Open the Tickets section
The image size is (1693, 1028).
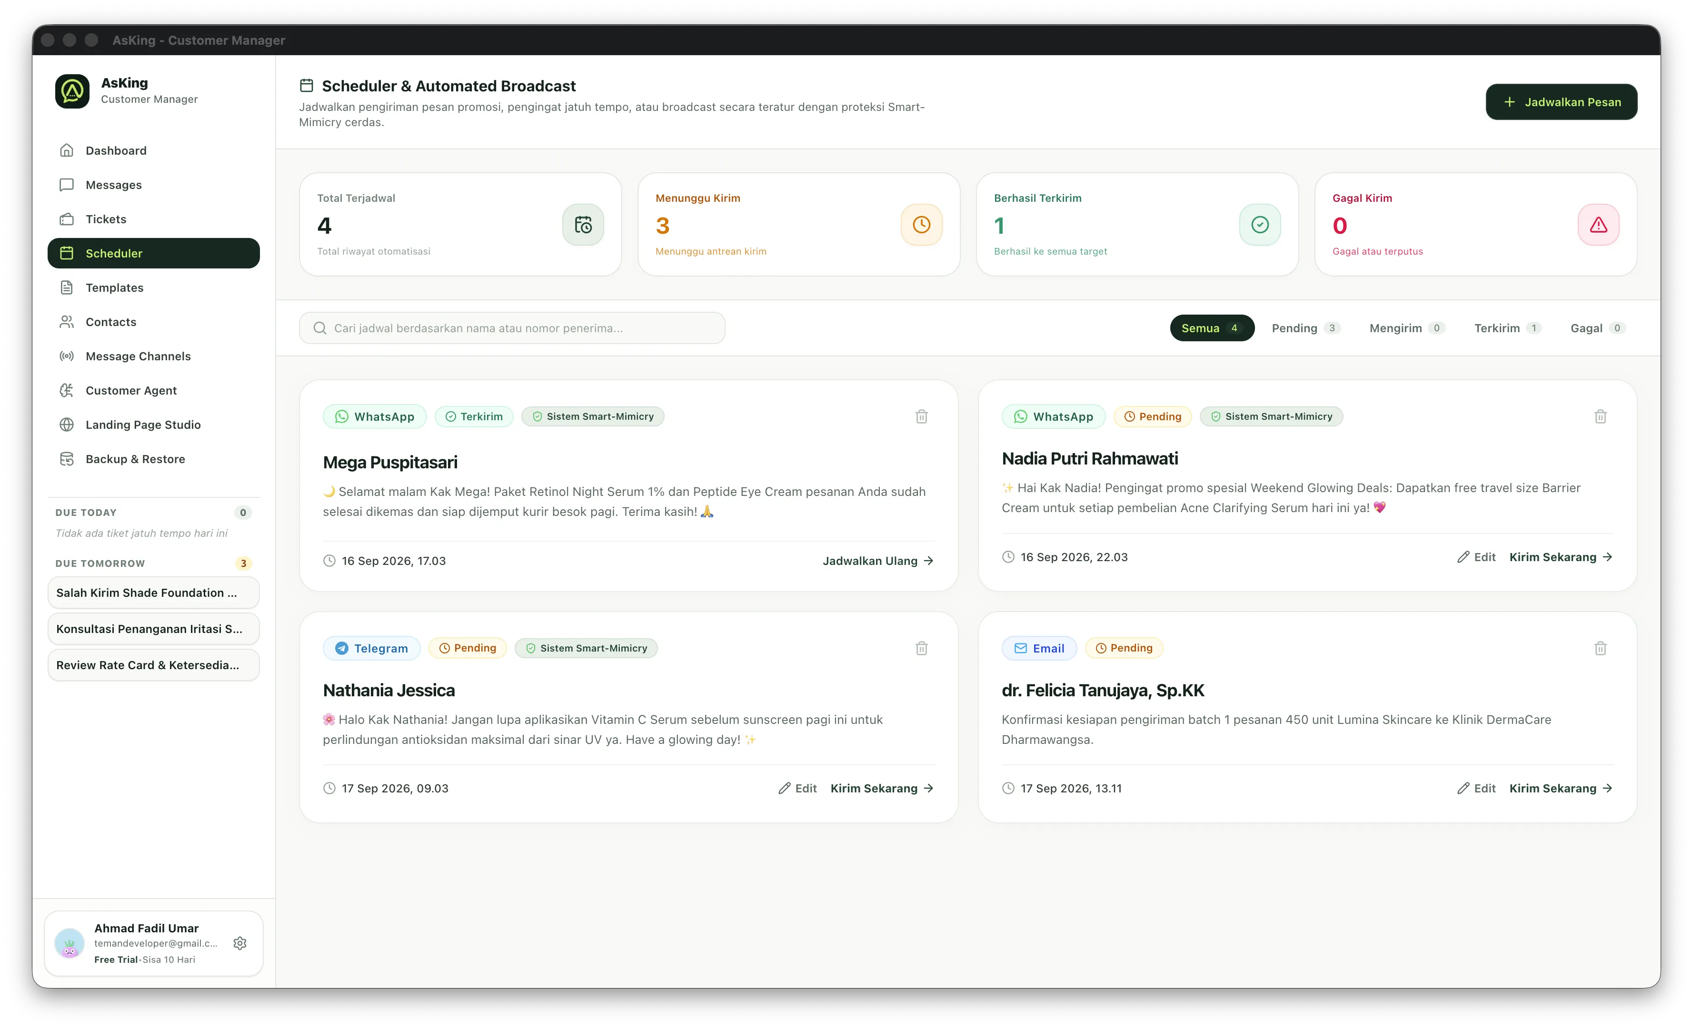[154, 219]
